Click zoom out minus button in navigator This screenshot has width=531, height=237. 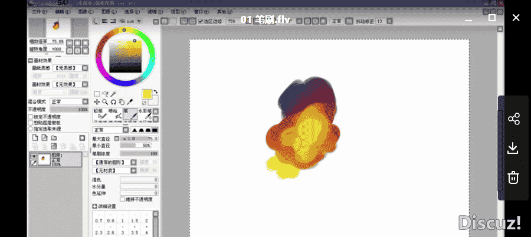[70, 43]
